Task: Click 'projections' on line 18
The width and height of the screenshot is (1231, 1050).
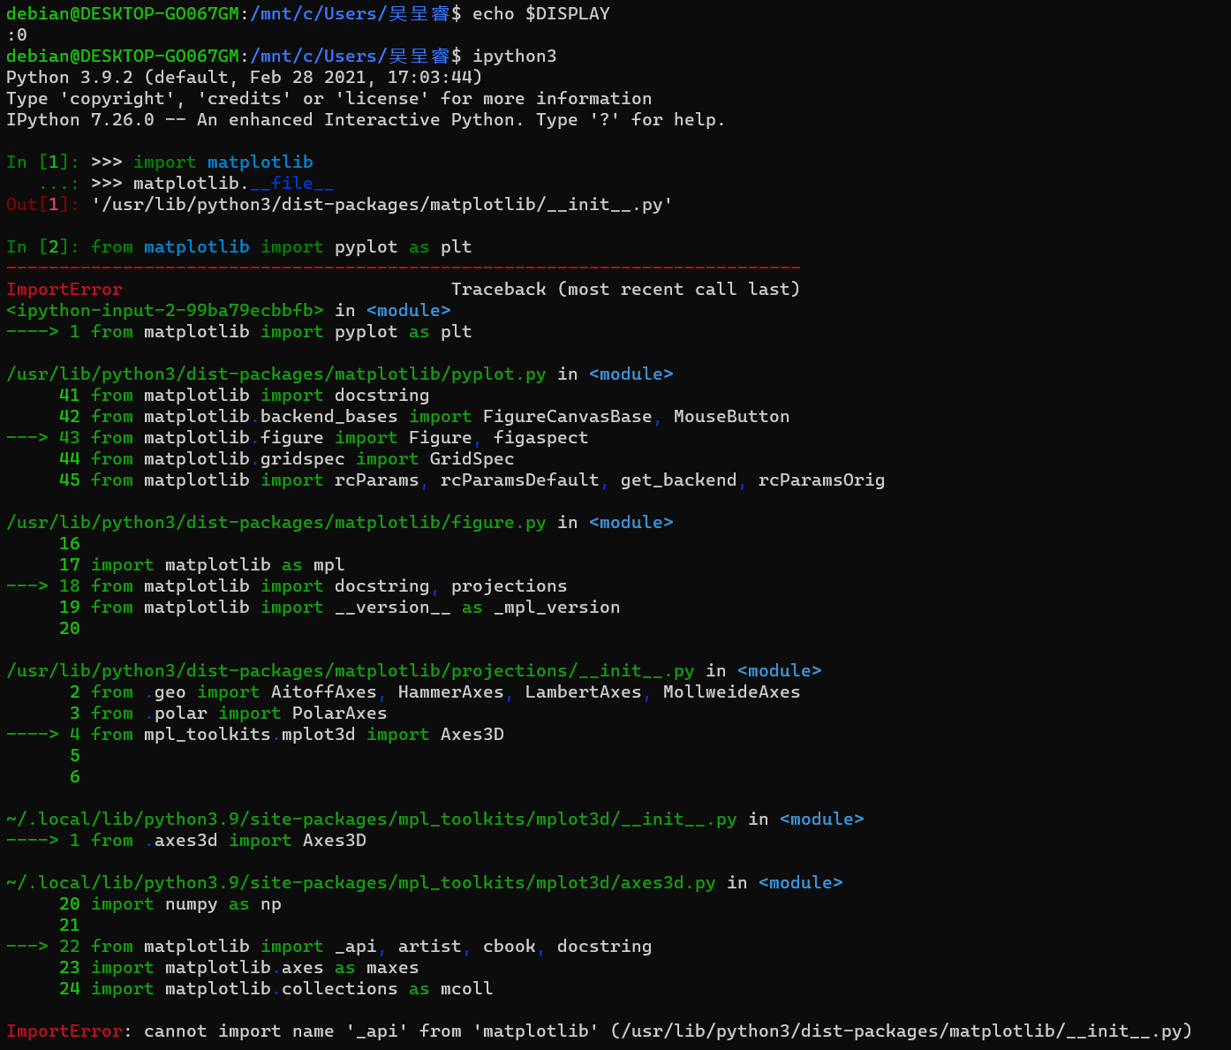Action: pyautogui.click(x=510, y=585)
